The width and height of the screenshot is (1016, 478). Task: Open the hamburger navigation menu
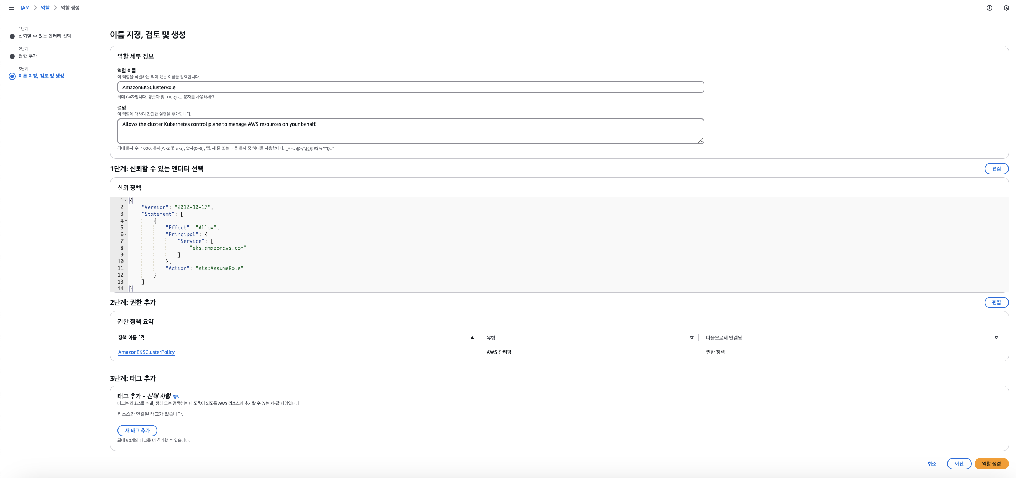click(11, 8)
